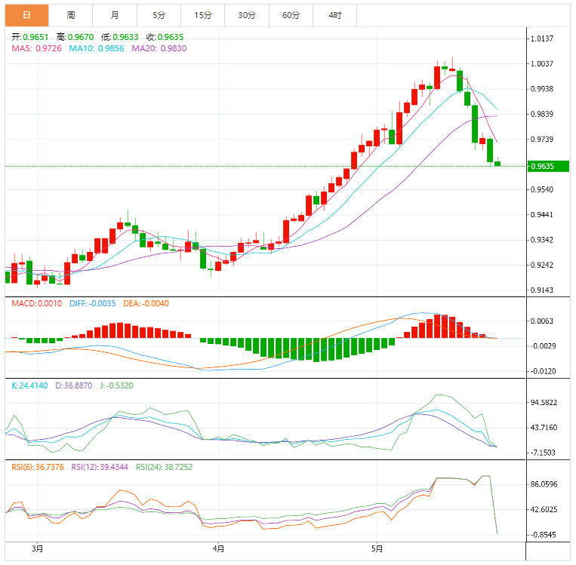Click the 86.0596 RSI axis label
Viewport: 576px width, 565px height.
pyautogui.click(x=544, y=484)
